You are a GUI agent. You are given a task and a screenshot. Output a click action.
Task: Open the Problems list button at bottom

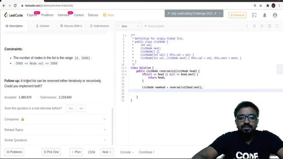[14, 152]
